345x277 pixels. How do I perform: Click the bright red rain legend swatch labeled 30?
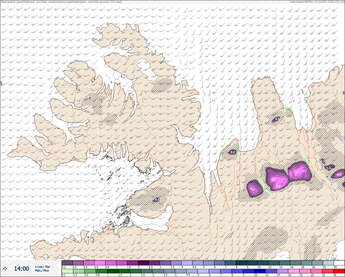pos(339,271)
